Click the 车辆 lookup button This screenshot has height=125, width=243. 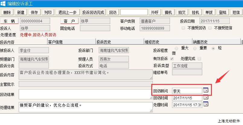point(9,21)
